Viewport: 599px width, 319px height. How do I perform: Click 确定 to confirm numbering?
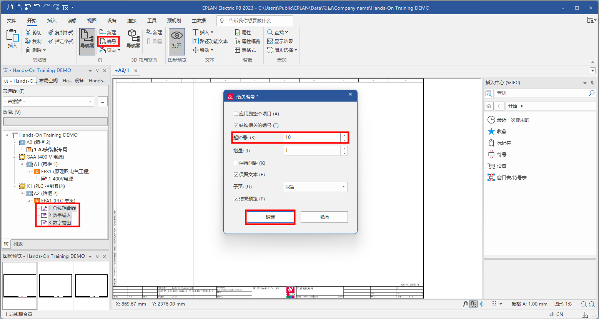270,217
